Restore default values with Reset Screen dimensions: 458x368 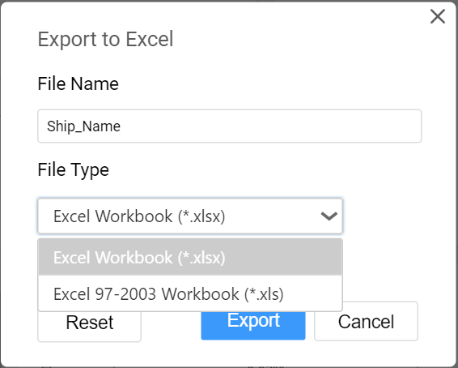point(89,326)
